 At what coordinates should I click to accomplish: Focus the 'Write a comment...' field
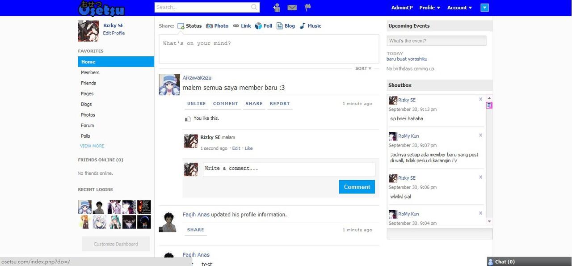[289, 170]
